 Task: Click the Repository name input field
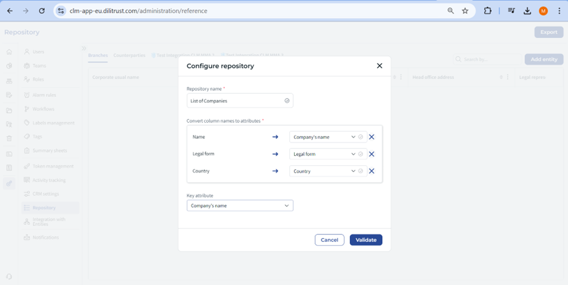coord(236,101)
